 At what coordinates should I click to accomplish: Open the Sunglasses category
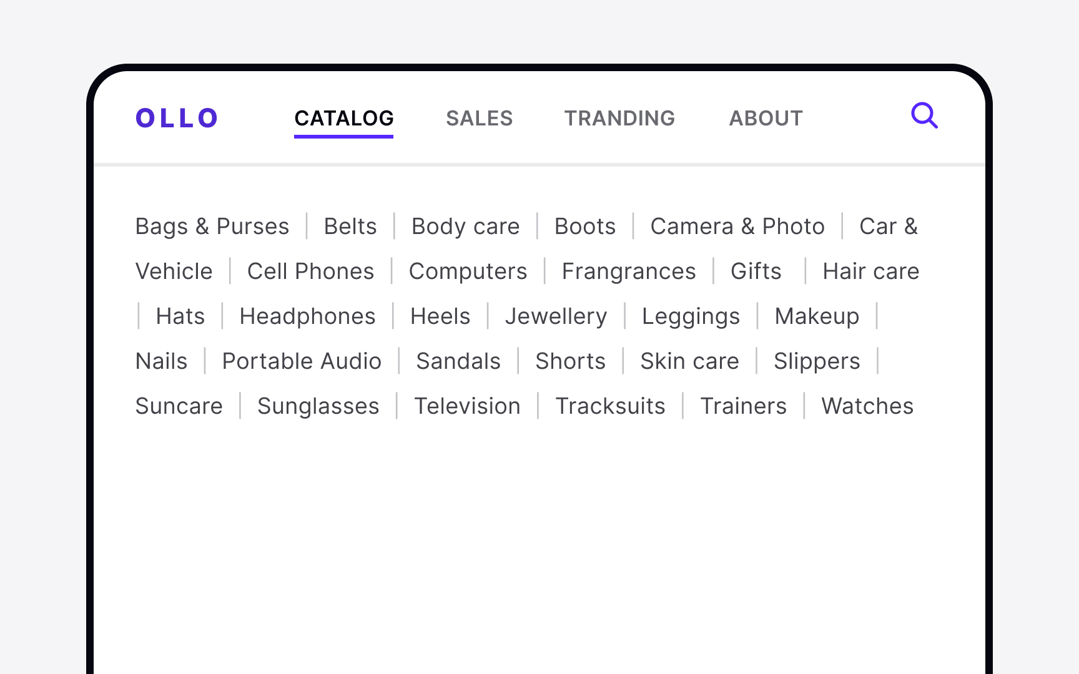tap(318, 406)
